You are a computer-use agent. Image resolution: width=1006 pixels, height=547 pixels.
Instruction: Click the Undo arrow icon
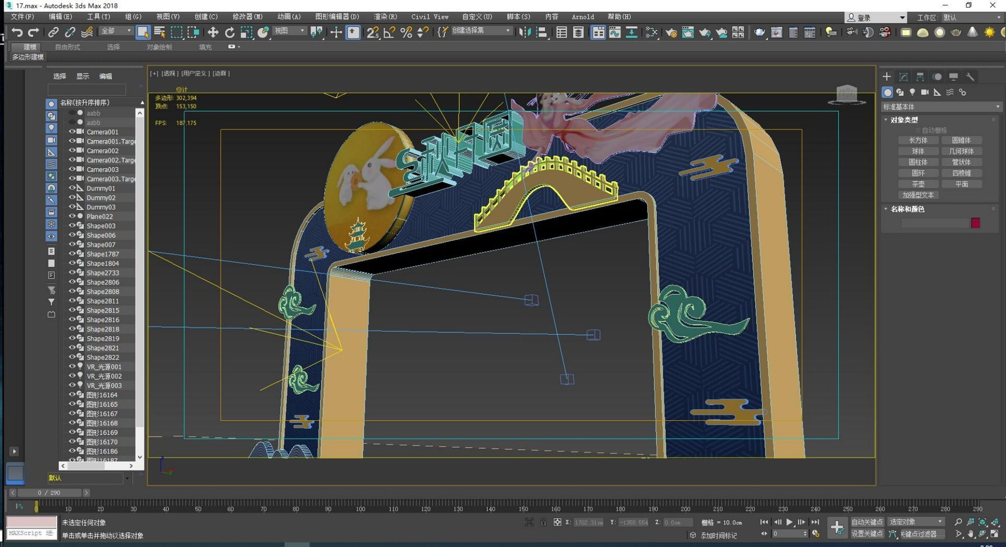coord(17,32)
